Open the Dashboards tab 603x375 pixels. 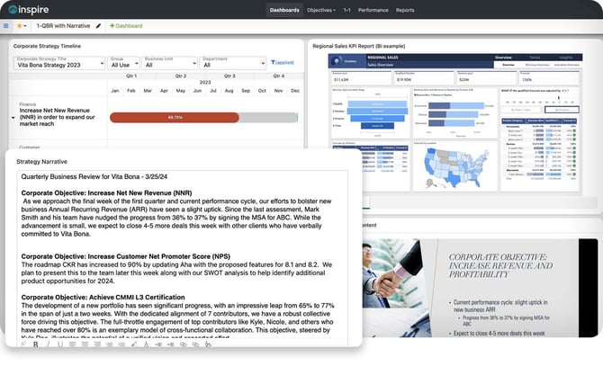(283, 10)
